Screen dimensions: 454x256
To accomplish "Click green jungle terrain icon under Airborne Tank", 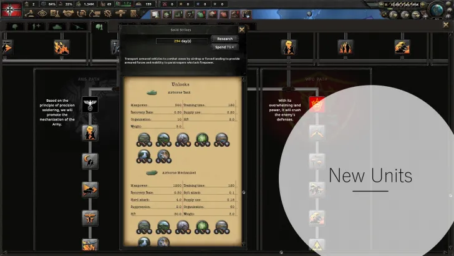I will click(203, 139).
